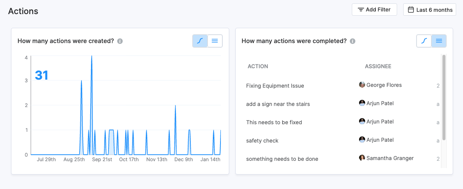Open the safety check action
This screenshot has width=463, height=189.
(262, 141)
